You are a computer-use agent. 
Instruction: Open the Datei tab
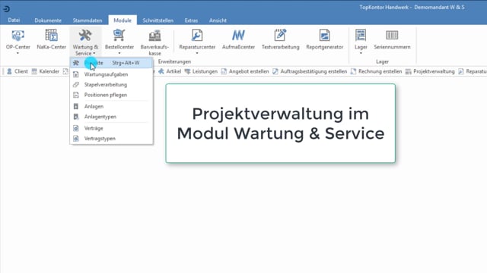tap(14, 20)
